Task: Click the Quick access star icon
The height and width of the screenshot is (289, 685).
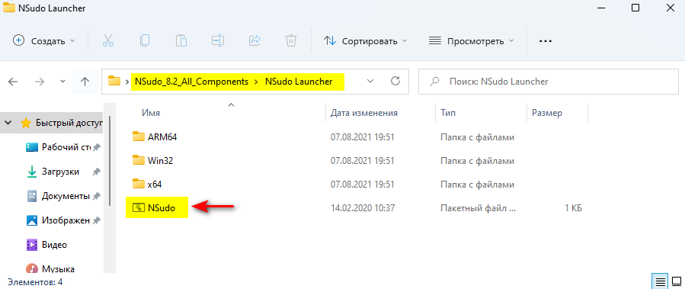Action: point(26,124)
